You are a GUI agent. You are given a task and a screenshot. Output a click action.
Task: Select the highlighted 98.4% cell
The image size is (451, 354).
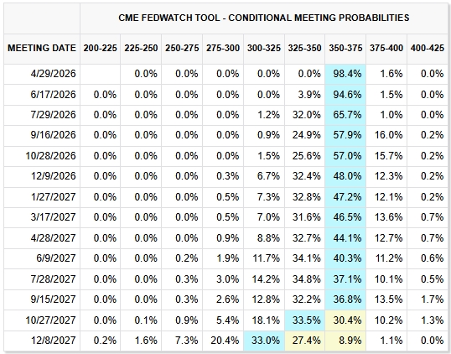pos(345,74)
